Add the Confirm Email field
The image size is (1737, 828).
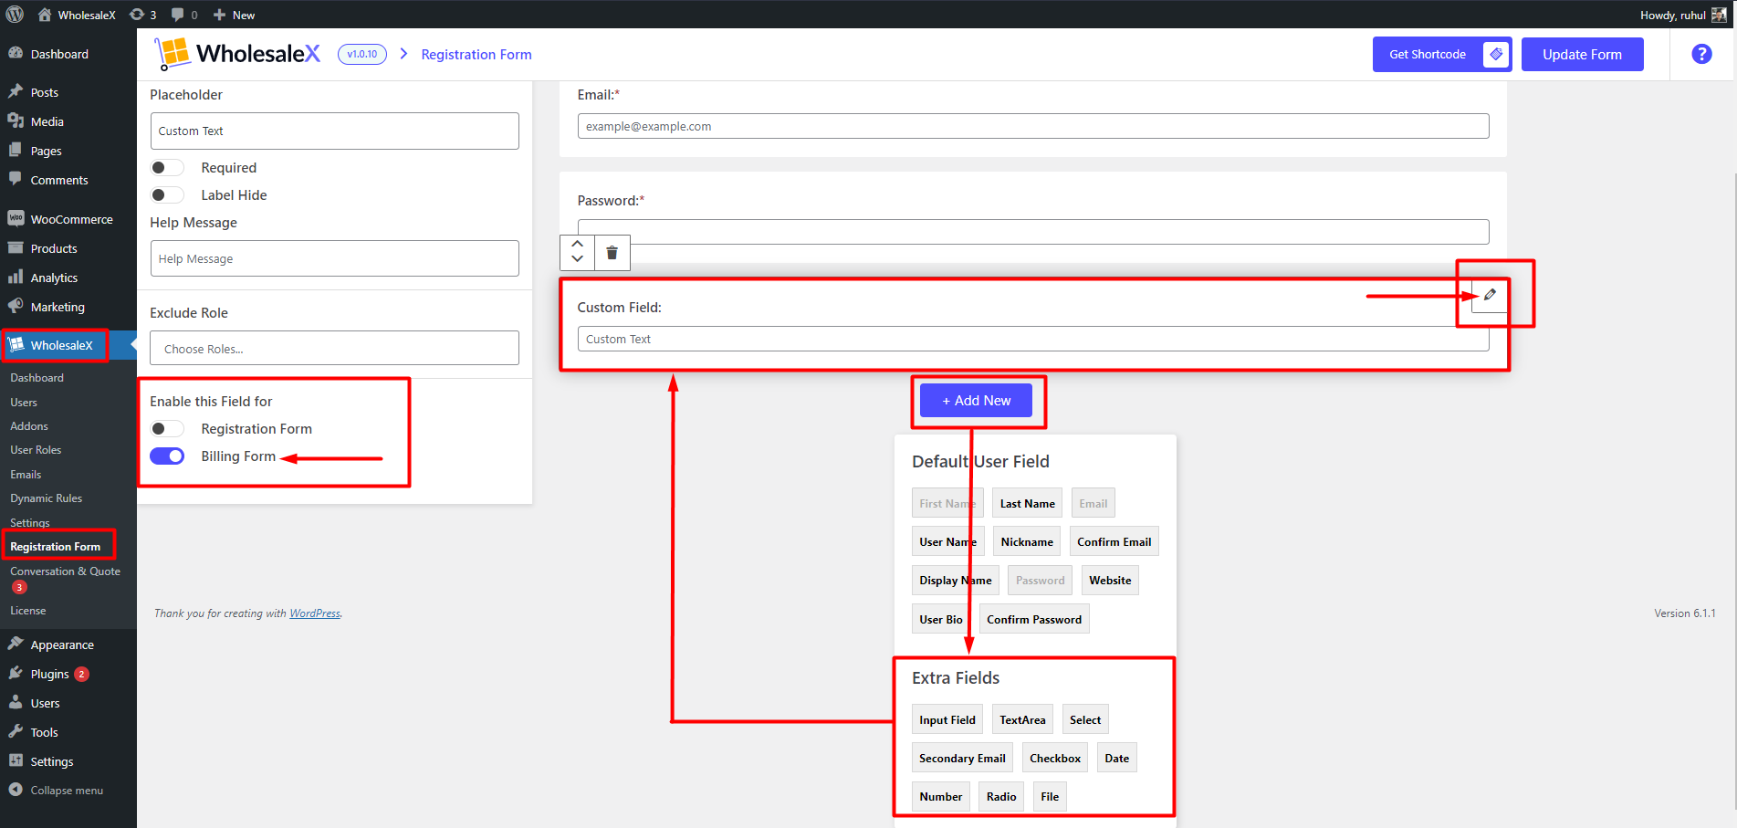(x=1114, y=541)
